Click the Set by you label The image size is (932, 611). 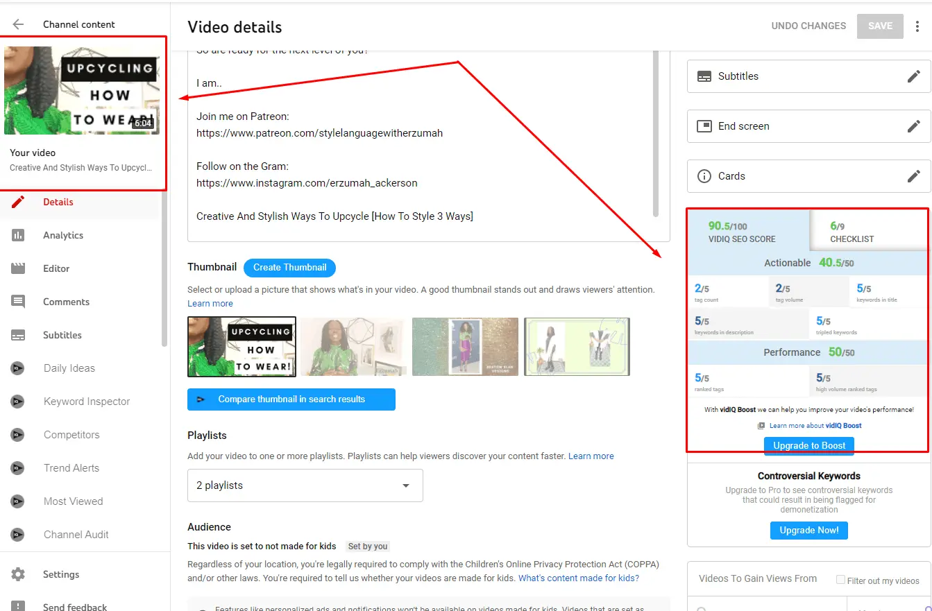point(368,547)
